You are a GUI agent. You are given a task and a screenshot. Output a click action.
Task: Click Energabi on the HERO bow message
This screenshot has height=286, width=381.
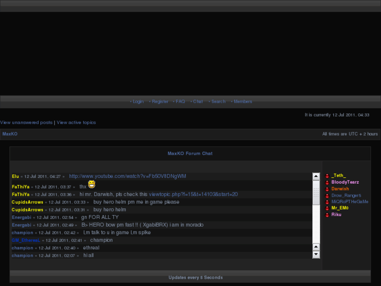[21, 225]
